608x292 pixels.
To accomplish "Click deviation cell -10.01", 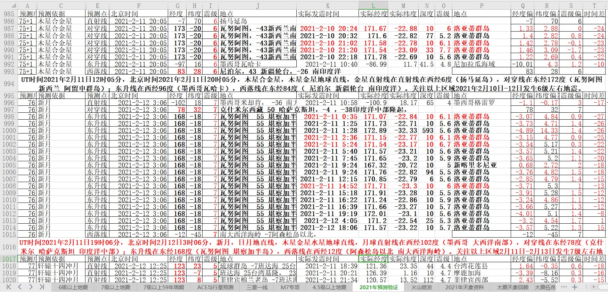I will [523, 64].
